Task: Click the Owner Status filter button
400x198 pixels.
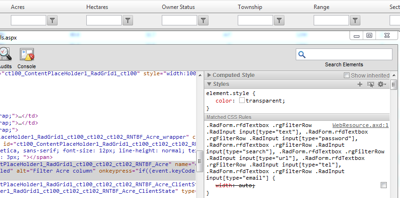Action: coord(203,20)
